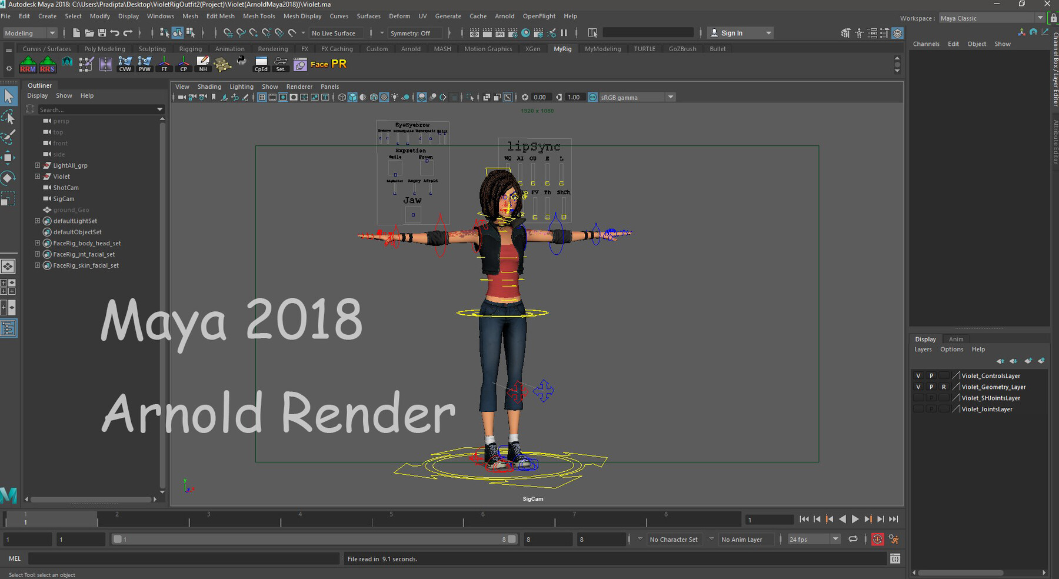1059x579 pixels.
Task: Toggle visibility V for Violet_ControlsLayer
Action: (918, 375)
